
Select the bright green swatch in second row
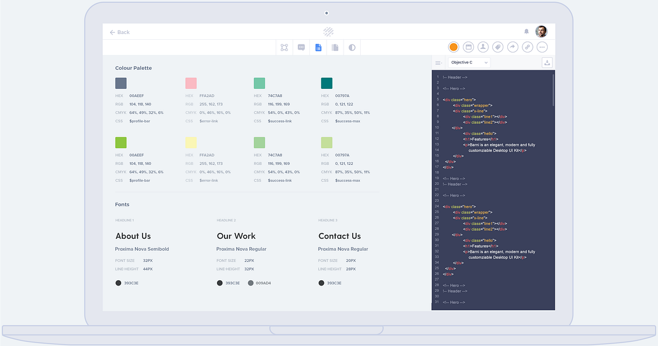pyautogui.click(x=121, y=142)
